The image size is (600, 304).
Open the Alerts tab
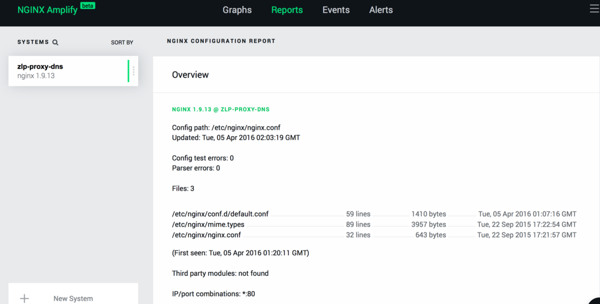[x=381, y=10]
